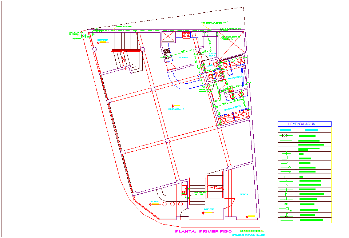349x238 pixels.
Task: Click the PLANTA: PRIMER PISO title text
Action: (204, 231)
